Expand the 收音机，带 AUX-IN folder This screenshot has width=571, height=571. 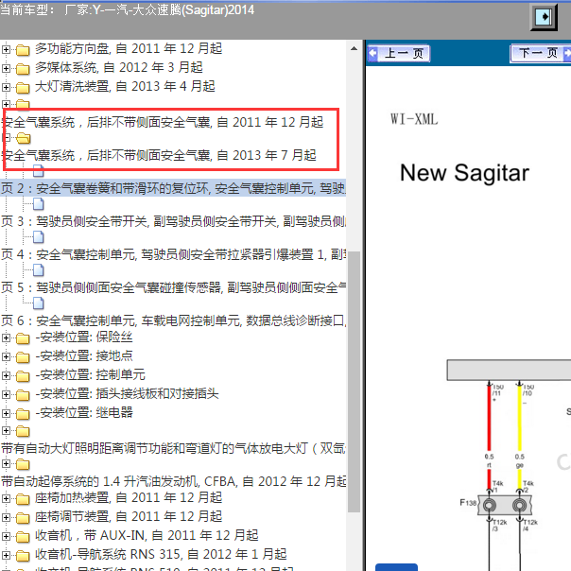[x=6, y=536]
